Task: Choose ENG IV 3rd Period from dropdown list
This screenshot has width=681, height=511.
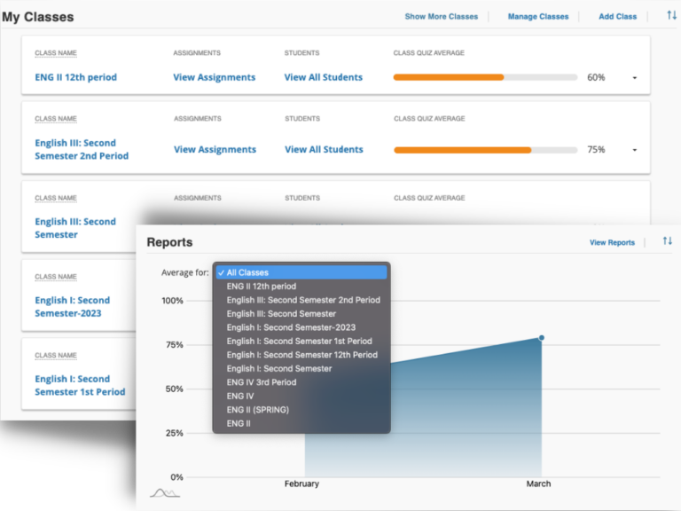Action: pos(262,382)
